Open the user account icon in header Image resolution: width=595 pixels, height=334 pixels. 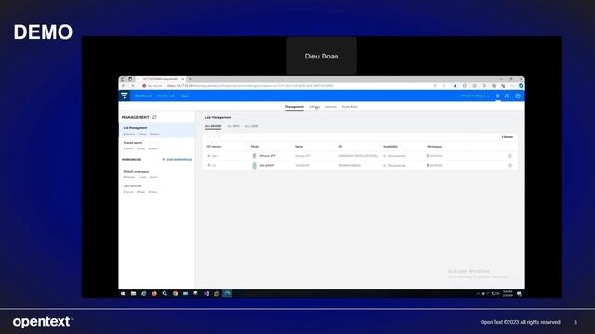tap(507, 96)
